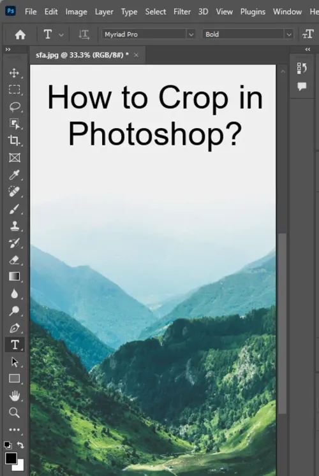Open the Type menu
This screenshot has width=319, height=476.
click(x=129, y=12)
